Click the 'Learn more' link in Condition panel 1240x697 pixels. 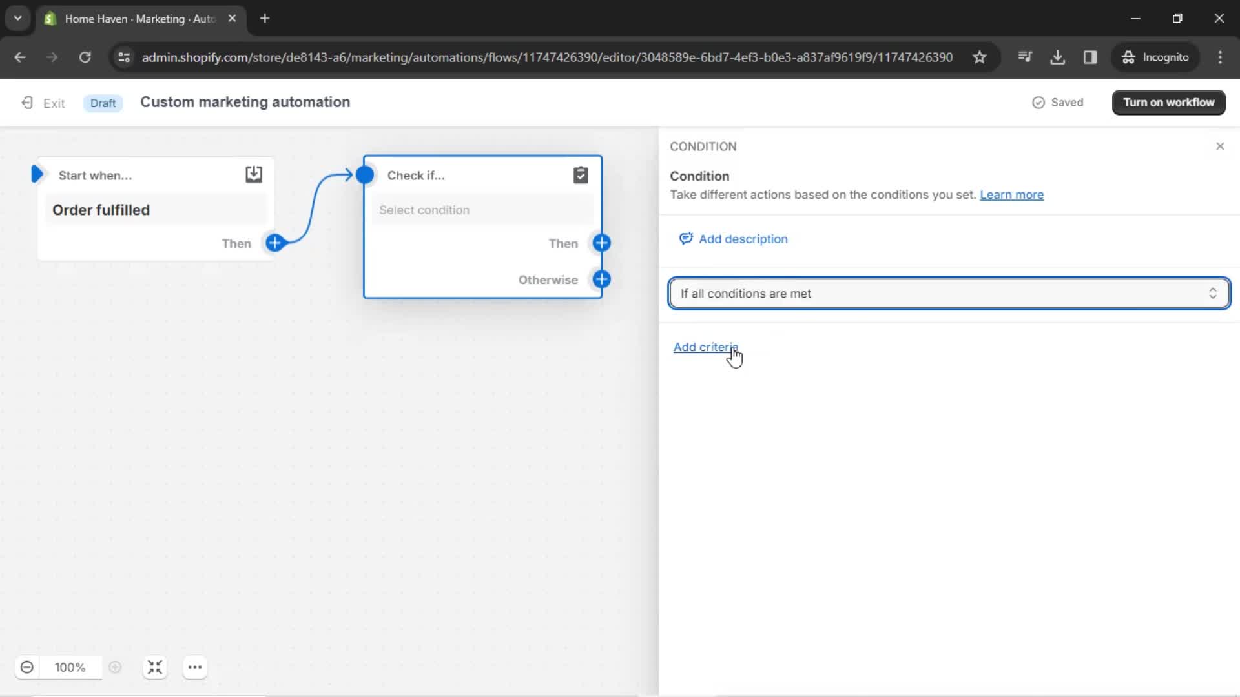(x=1012, y=194)
